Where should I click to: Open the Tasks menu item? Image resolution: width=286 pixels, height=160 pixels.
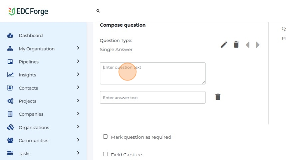pyautogui.click(x=25, y=153)
